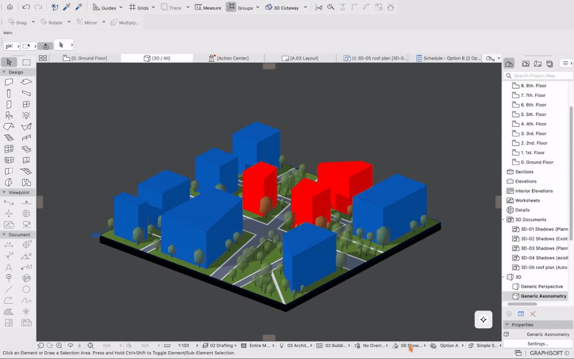Open the View Map panel icon

point(526,63)
